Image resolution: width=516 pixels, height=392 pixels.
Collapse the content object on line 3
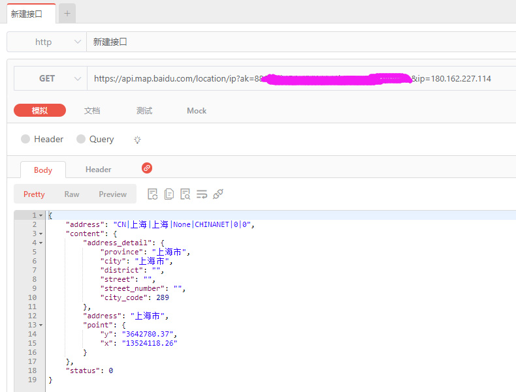click(x=40, y=234)
